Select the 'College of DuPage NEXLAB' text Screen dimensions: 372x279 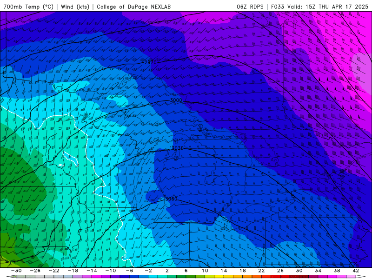click(133, 7)
